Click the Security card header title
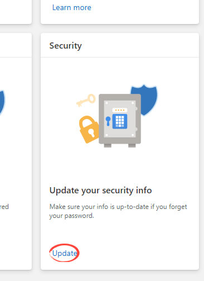The image size is (204, 281). point(65,46)
